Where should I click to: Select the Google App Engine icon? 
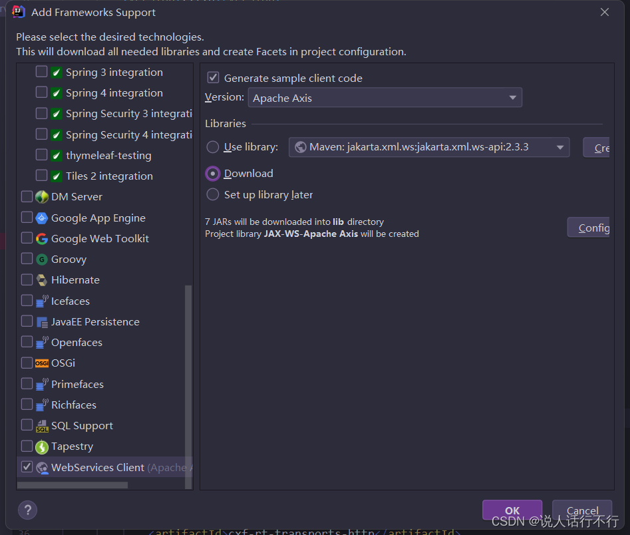(41, 218)
